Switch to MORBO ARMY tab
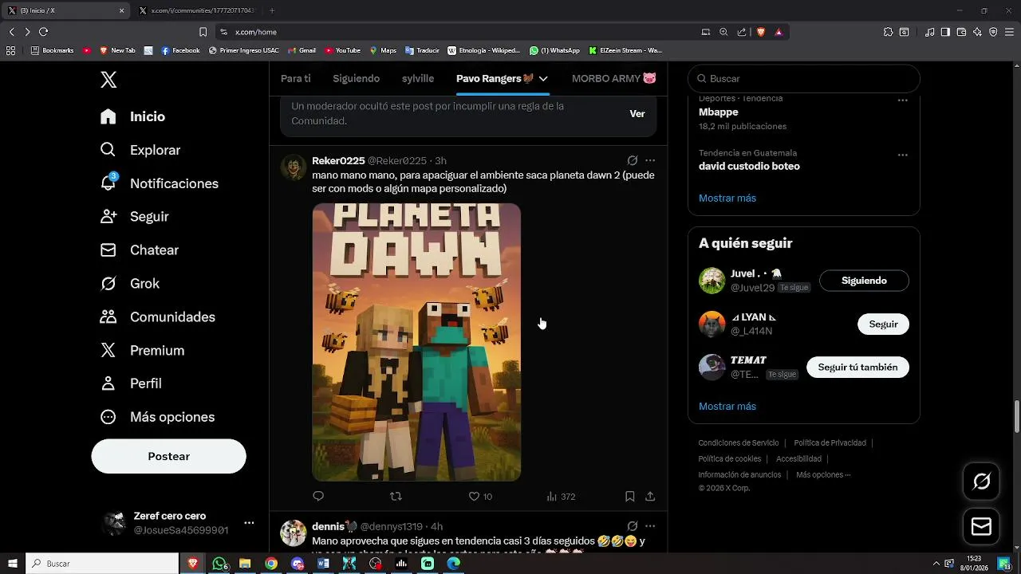This screenshot has width=1021, height=574. coord(614,78)
